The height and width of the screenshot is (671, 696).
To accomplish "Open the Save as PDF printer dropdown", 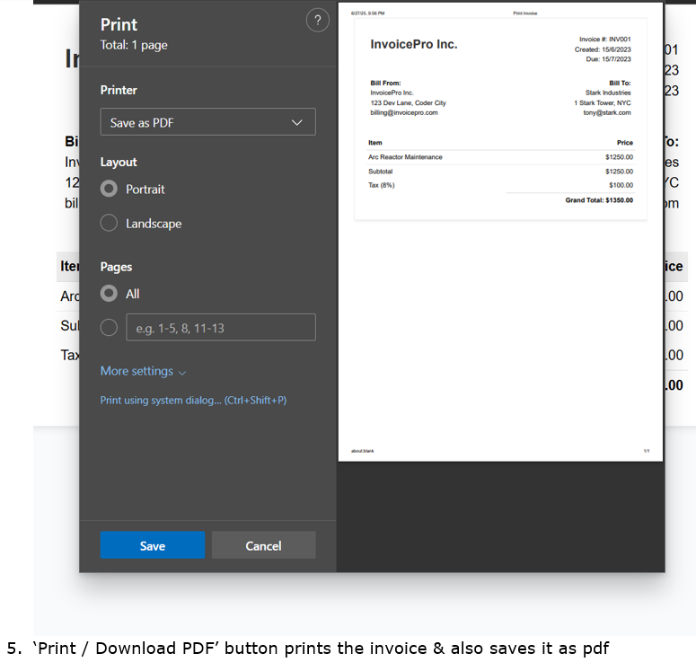I will pos(207,121).
